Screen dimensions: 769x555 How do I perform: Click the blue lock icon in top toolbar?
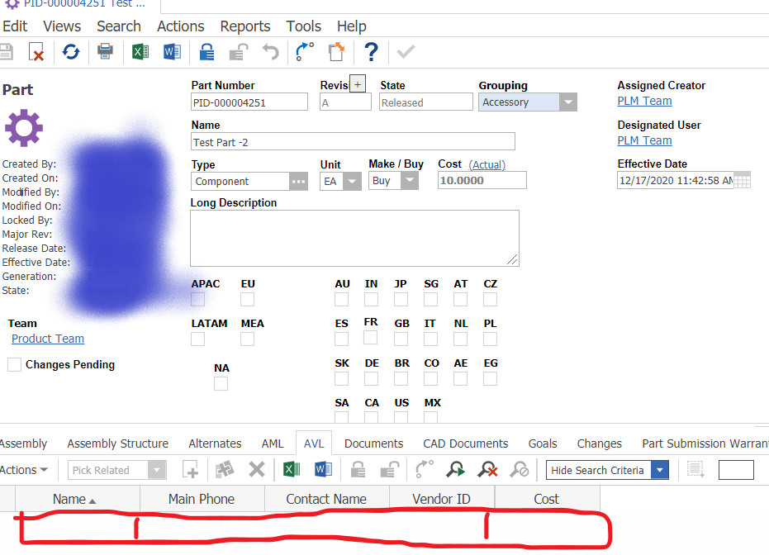point(206,52)
